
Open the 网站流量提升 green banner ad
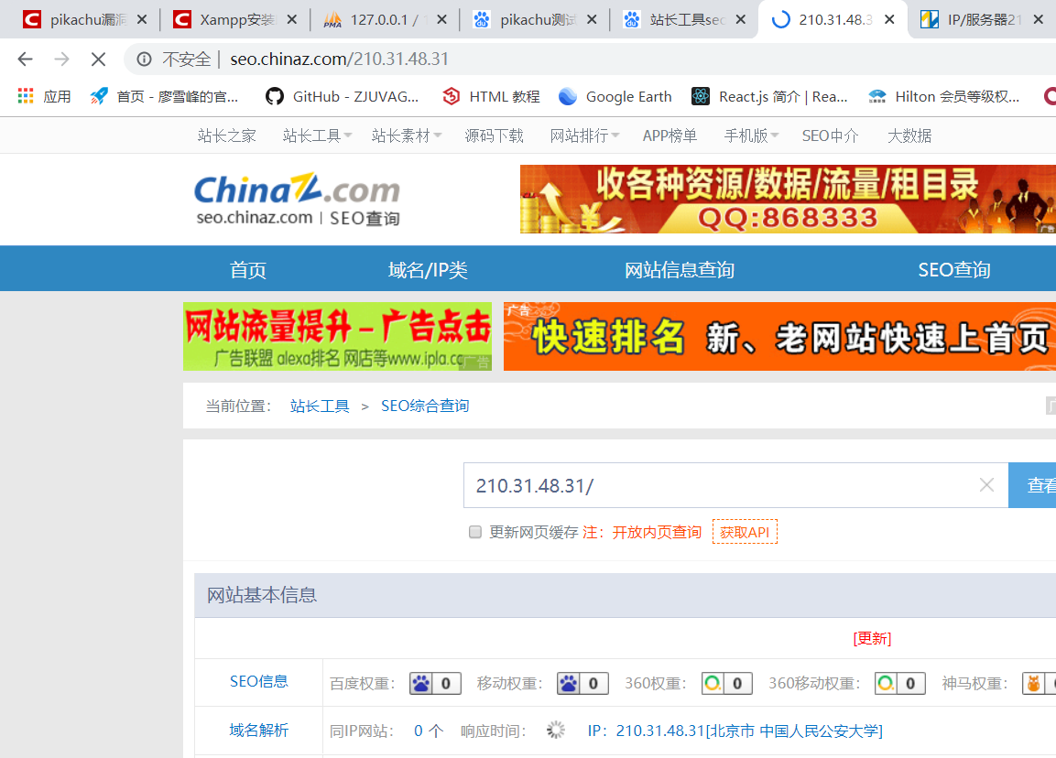coord(337,337)
